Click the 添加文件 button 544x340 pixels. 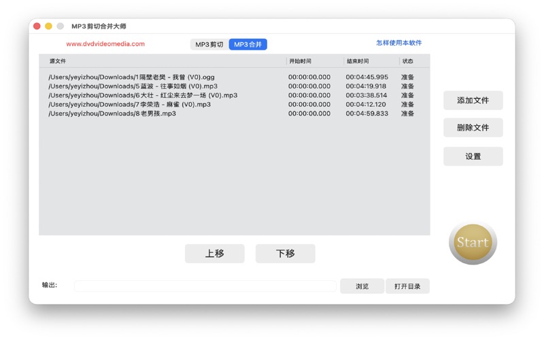(473, 101)
